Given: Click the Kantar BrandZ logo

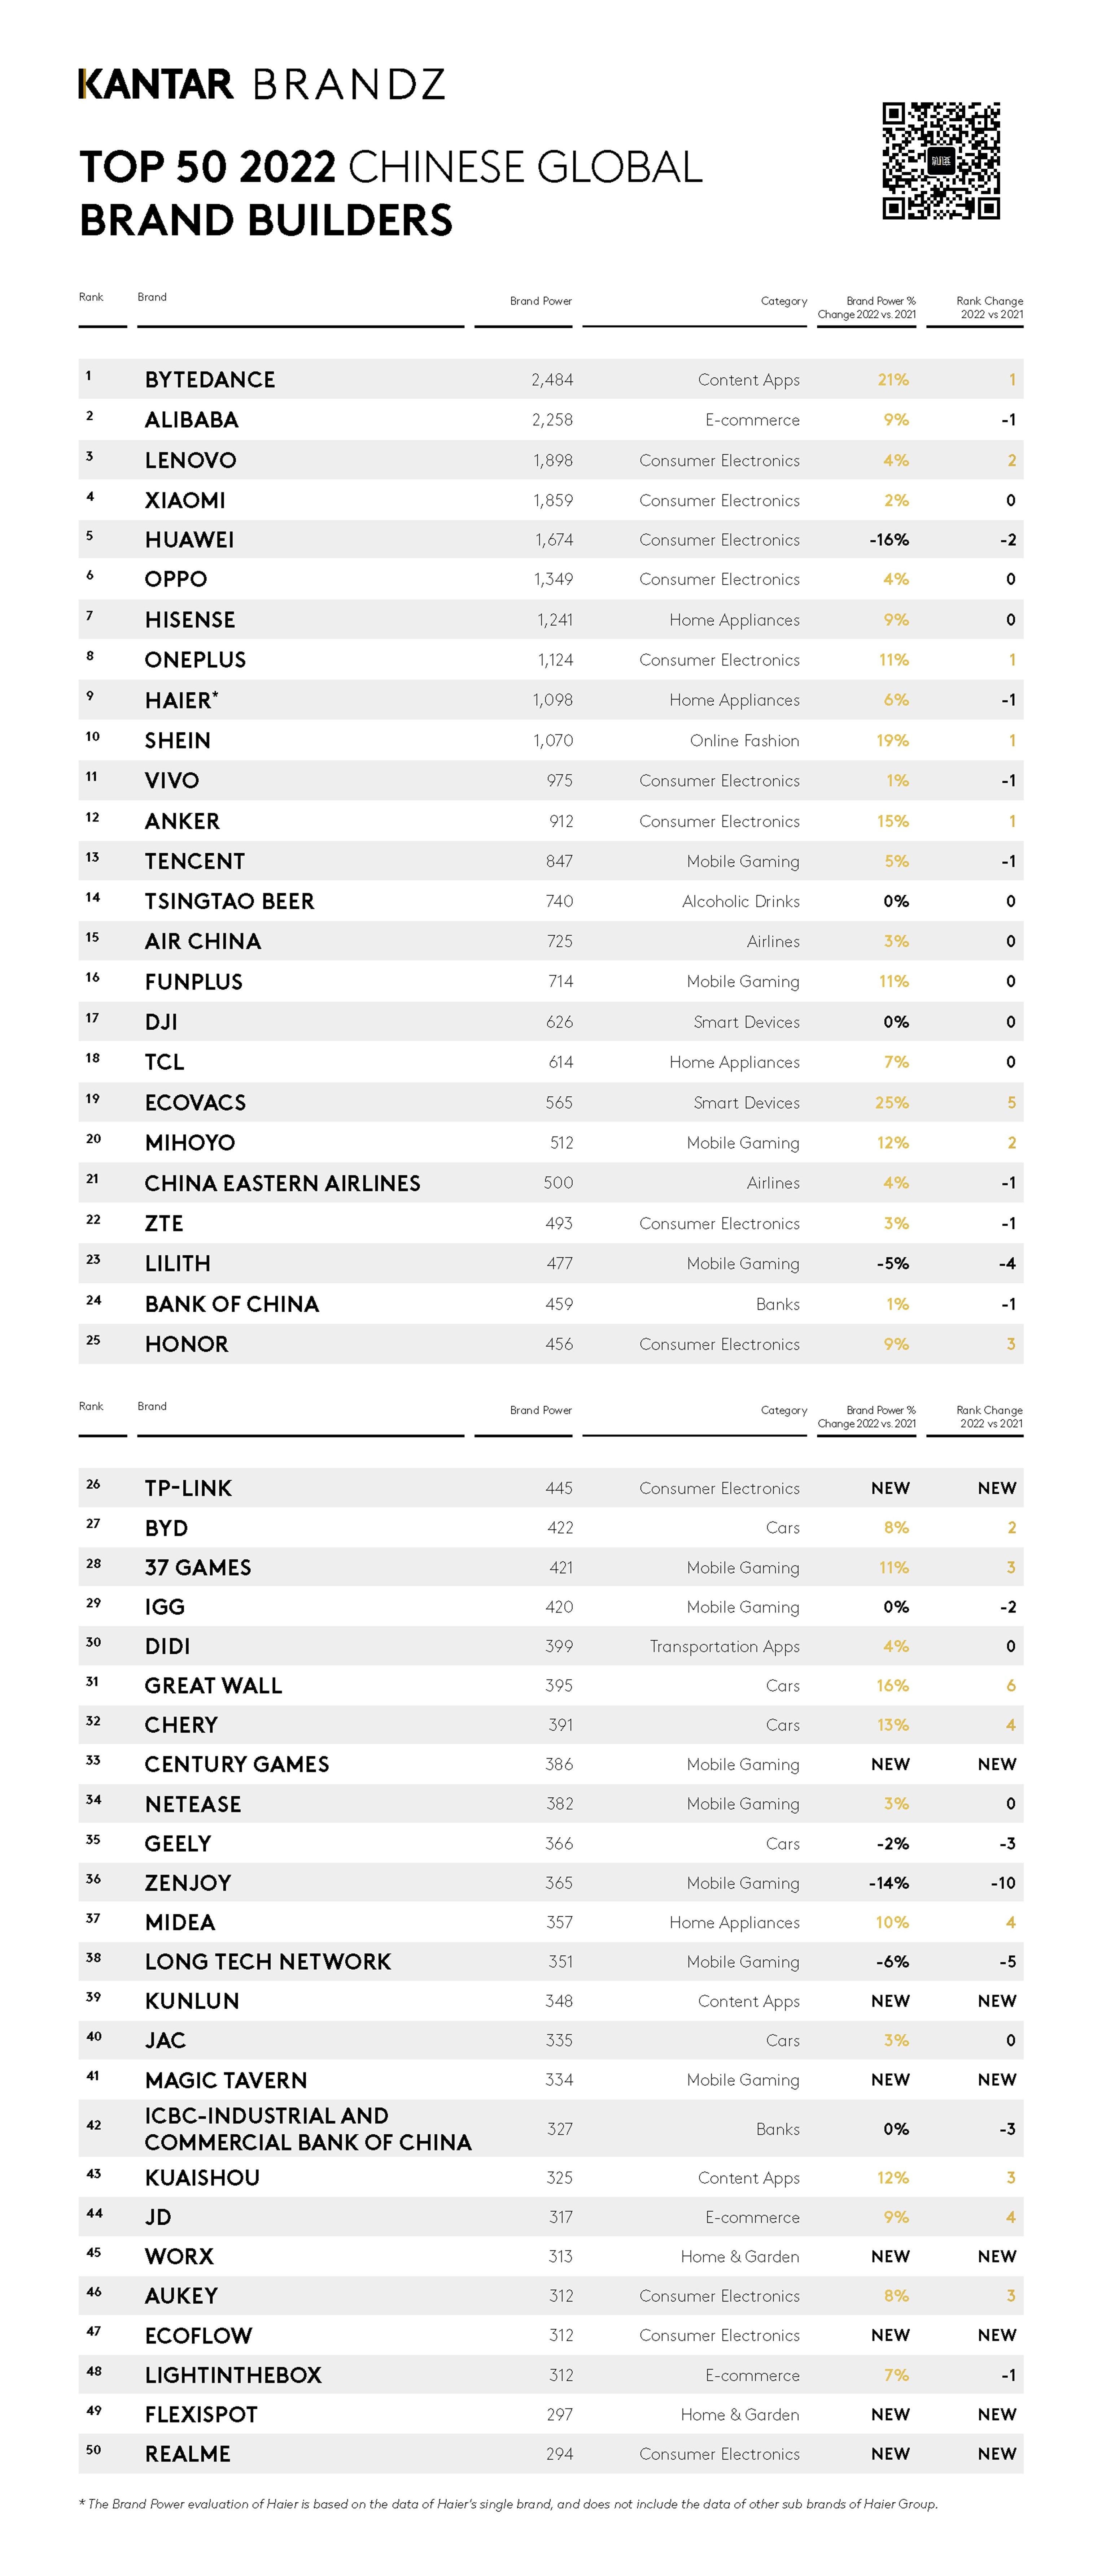Looking at the screenshot, I should pos(261,84).
